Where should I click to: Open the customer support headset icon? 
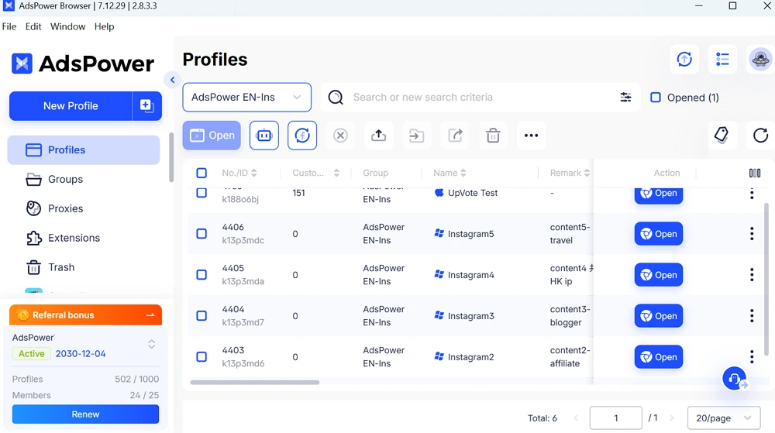point(734,379)
